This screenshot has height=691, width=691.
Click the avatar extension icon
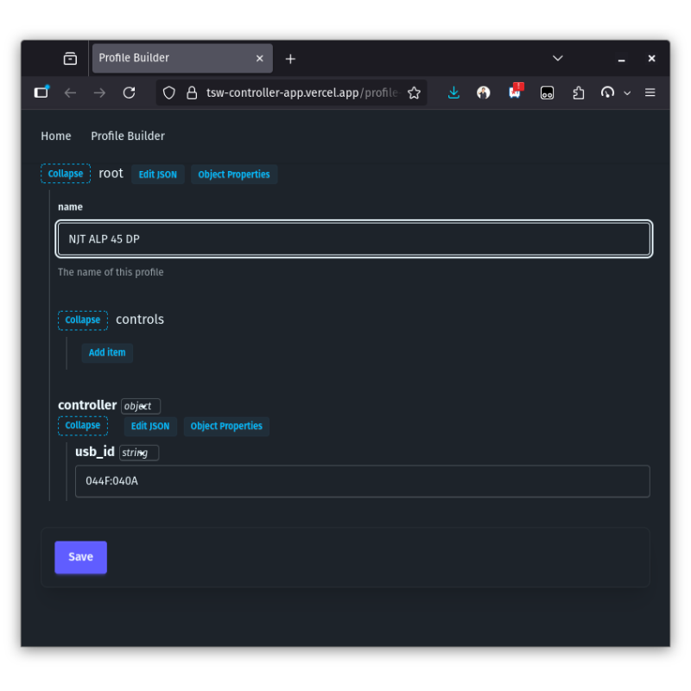tap(484, 92)
